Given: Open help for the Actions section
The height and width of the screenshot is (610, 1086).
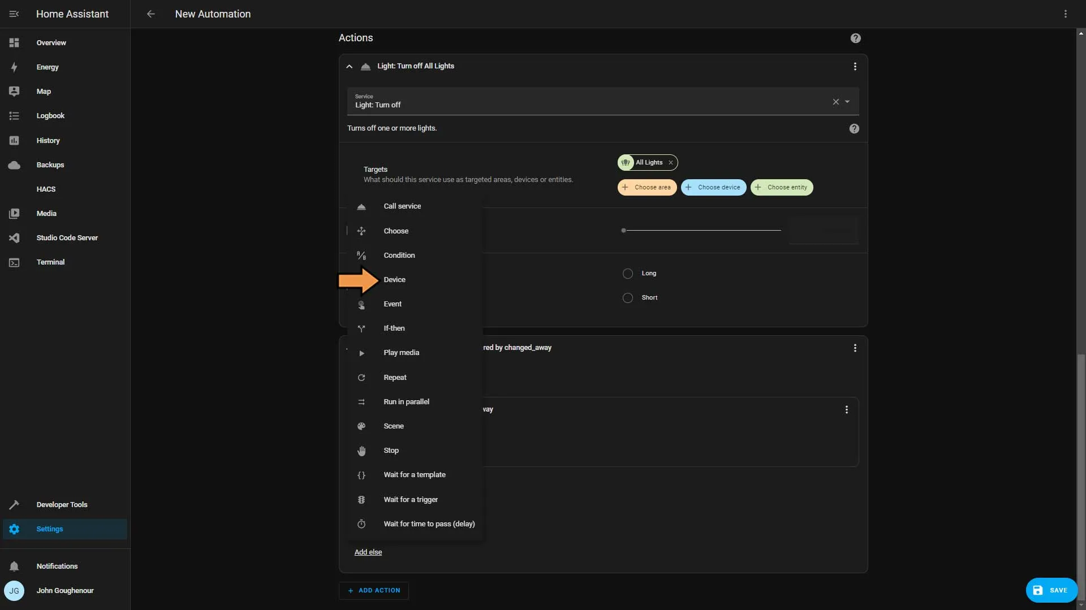Looking at the screenshot, I should [x=855, y=38].
